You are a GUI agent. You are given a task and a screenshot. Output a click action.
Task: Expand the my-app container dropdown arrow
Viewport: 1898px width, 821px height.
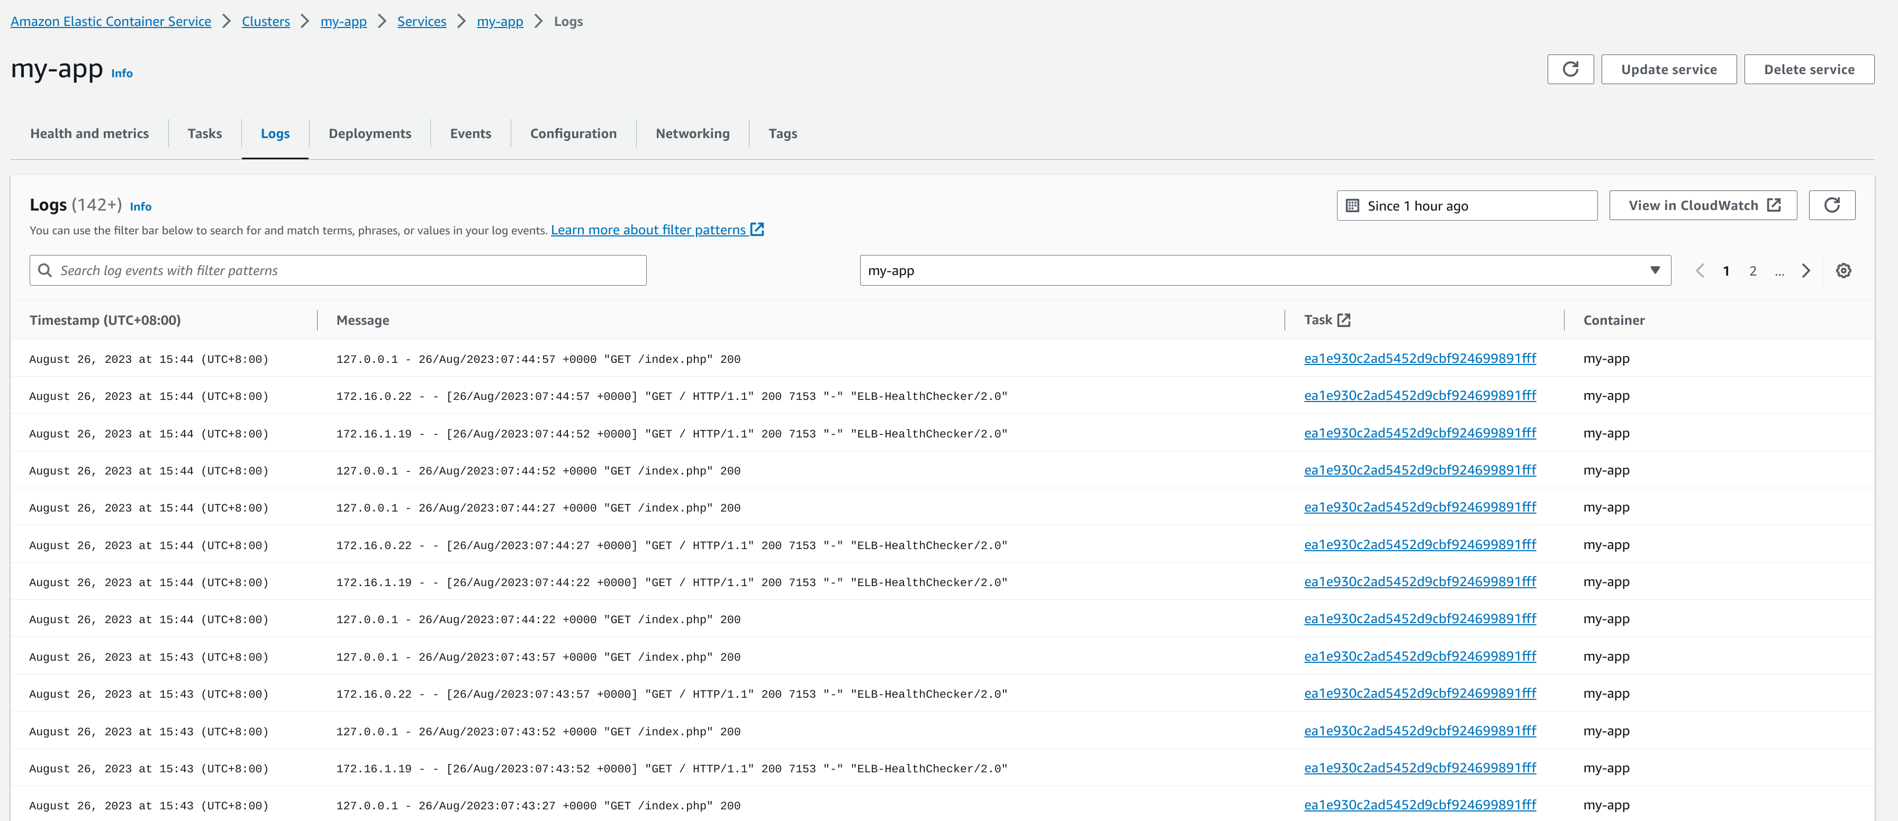pos(1655,270)
